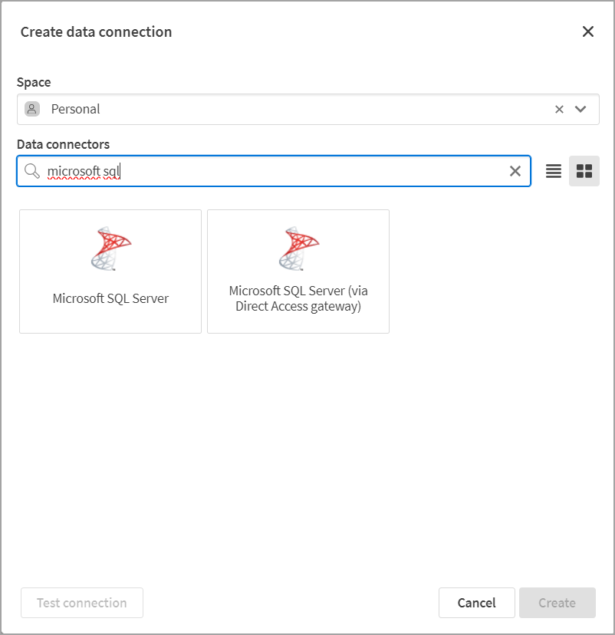Click the SQL Server logo on the gateway connector card
The width and height of the screenshot is (615, 635).
tap(298, 247)
